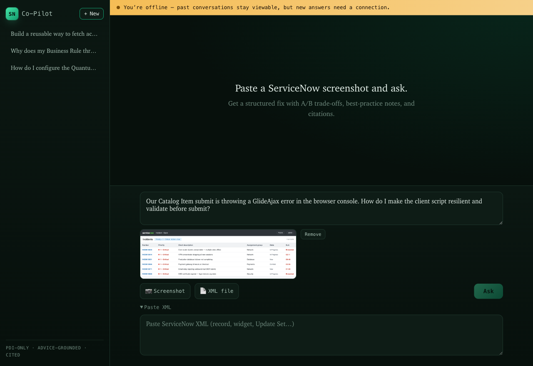Focus the question text area about GlideAjax
The height and width of the screenshot is (366, 533).
[x=321, y=208]
